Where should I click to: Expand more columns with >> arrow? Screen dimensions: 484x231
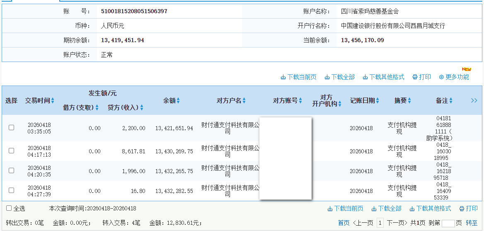(x=474, y=100)
